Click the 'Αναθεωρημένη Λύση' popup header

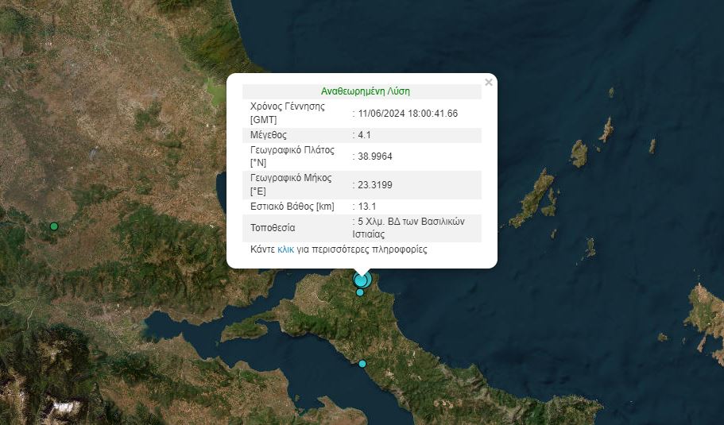tap(365, 91)
